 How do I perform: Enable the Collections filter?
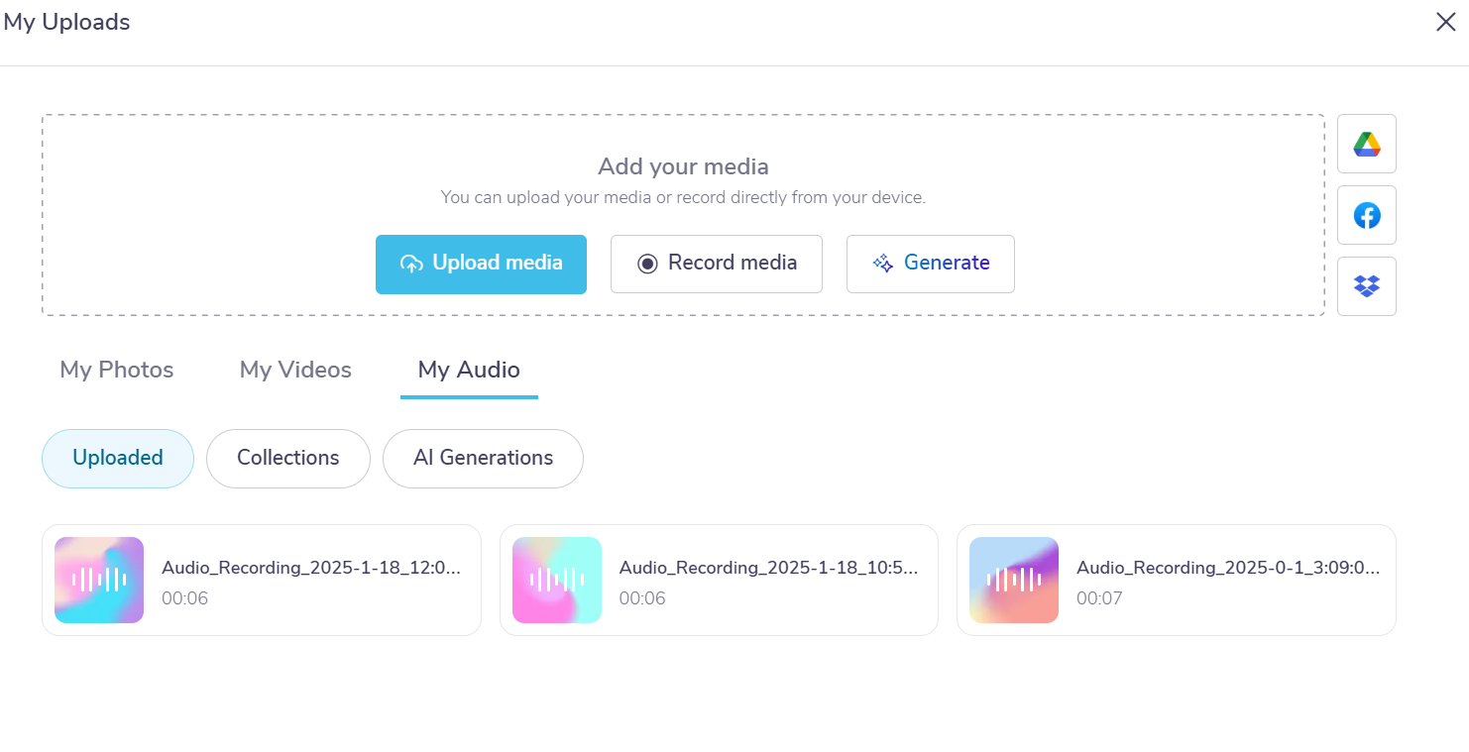pos(287,458)
